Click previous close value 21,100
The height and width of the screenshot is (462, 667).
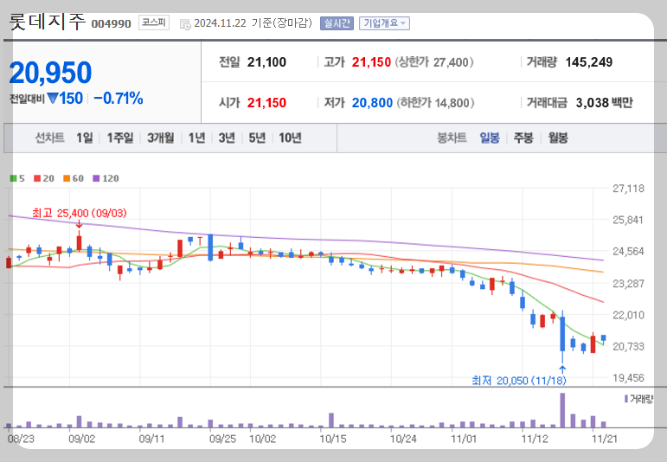point(266,62)
